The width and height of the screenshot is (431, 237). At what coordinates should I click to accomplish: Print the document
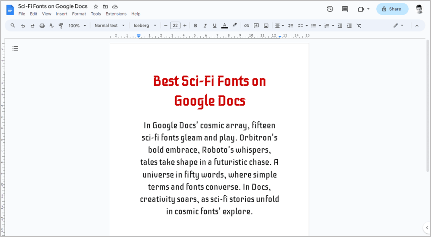pyautogui.click(x=42, y=26)
